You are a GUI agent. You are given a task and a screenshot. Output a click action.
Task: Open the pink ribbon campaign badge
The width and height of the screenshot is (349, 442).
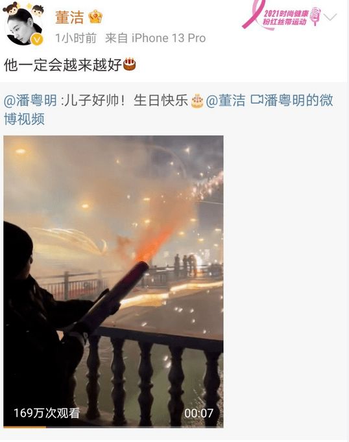282,15
